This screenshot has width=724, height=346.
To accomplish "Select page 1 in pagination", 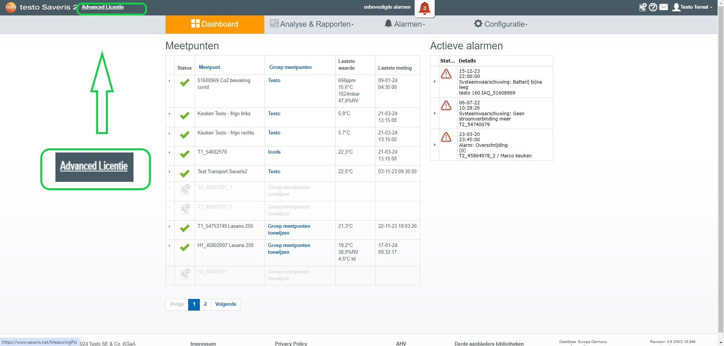I will point(194,305).
